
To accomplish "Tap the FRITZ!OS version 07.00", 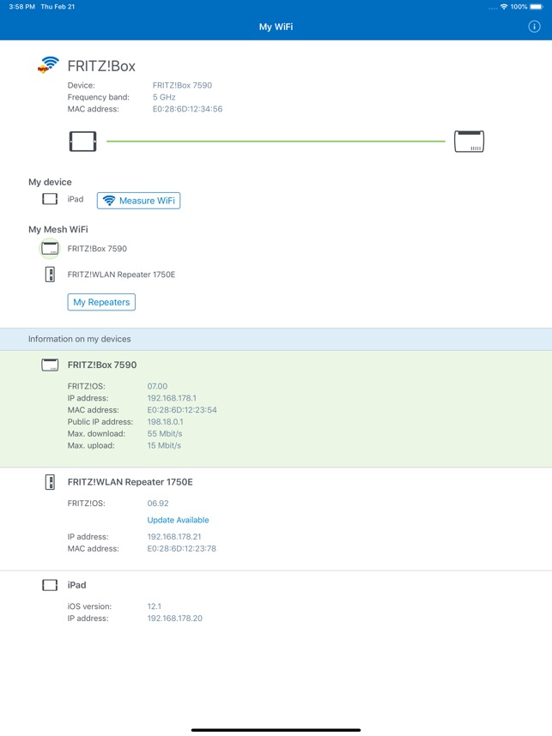I will click(x=157, y=386).
